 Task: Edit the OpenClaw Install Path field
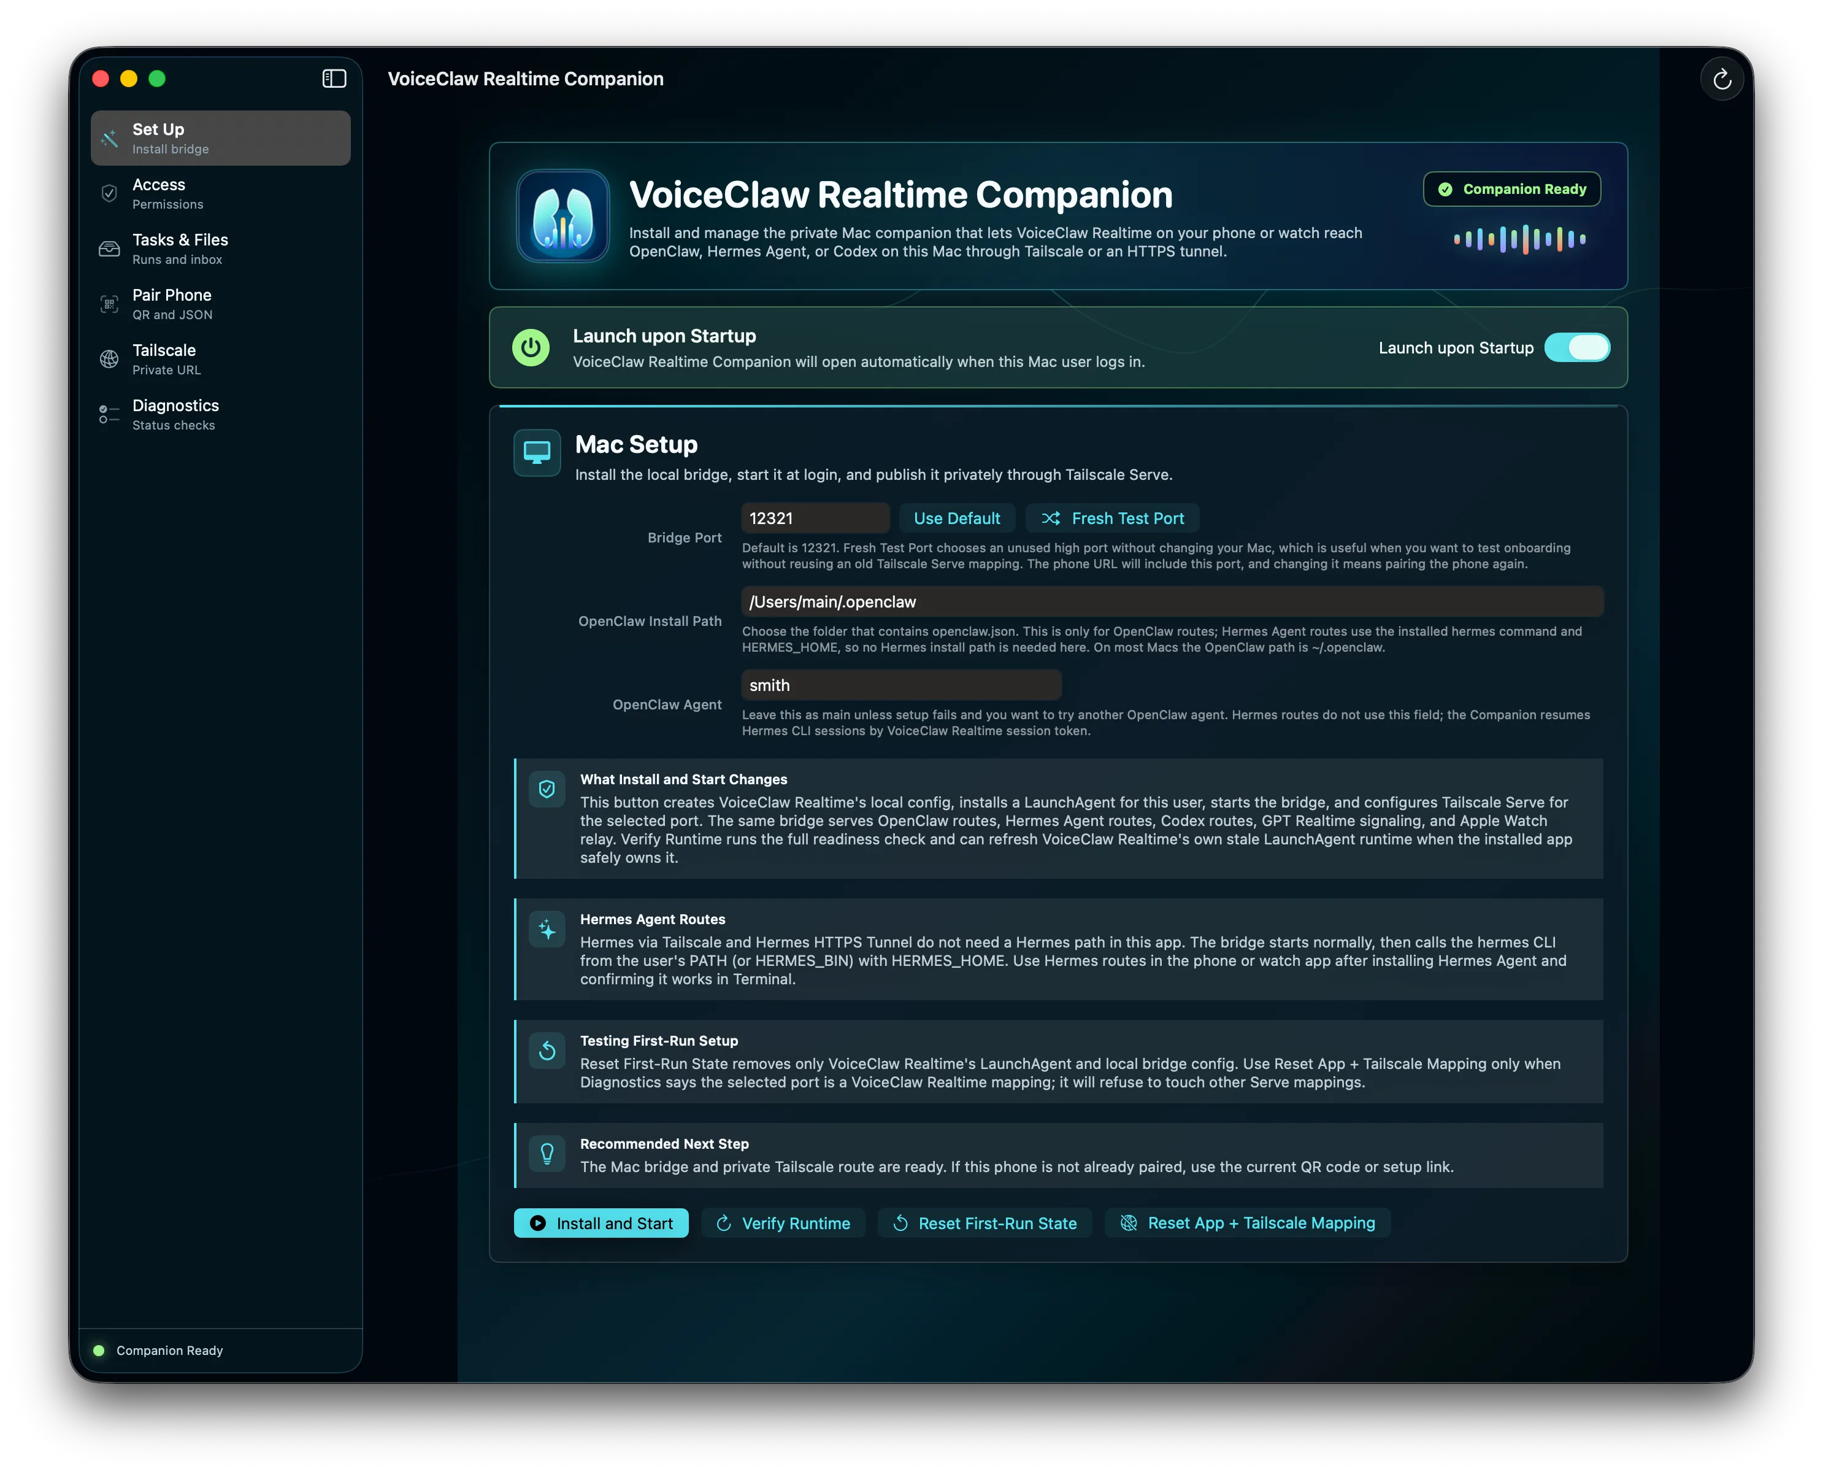tap(1172, 602)
